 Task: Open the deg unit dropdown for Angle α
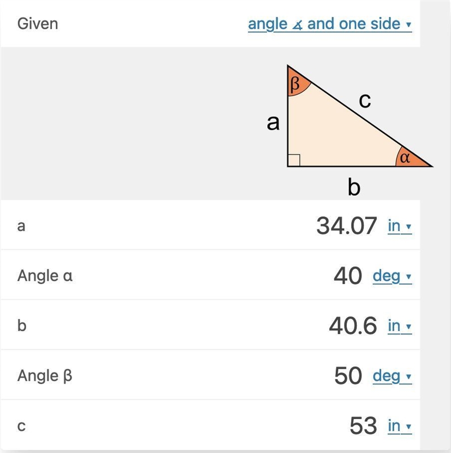[392, 276]
